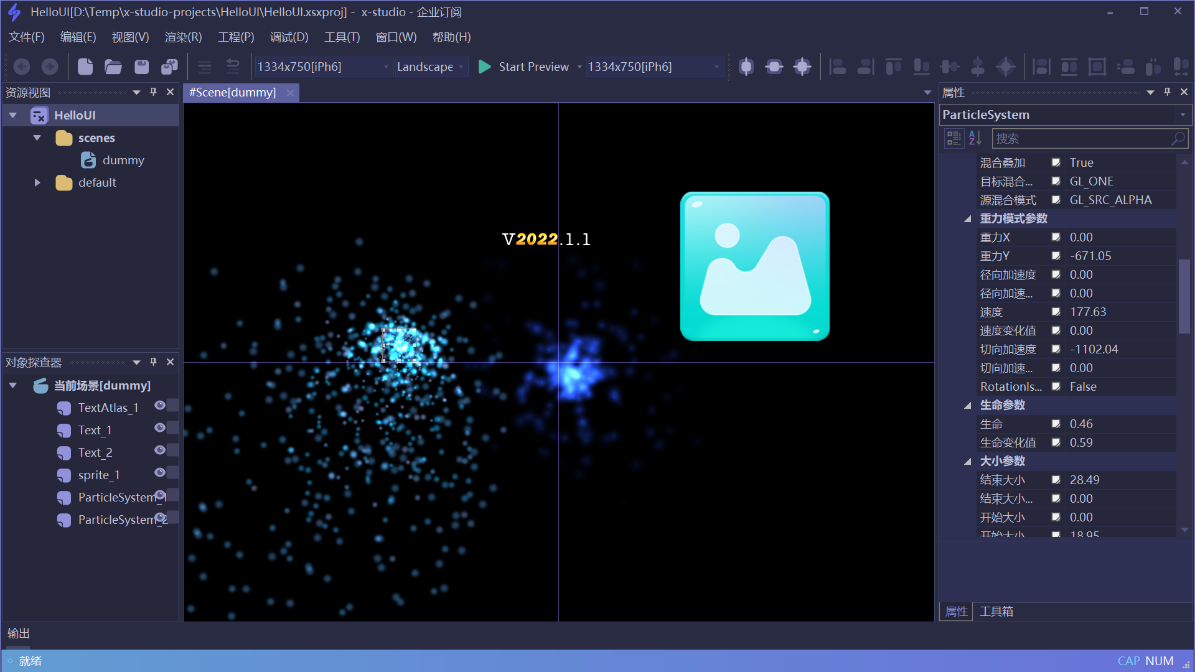1195x672 pixels.
Task: Collapse the 重力模式参数 property group
Action: tap(968, 219)
